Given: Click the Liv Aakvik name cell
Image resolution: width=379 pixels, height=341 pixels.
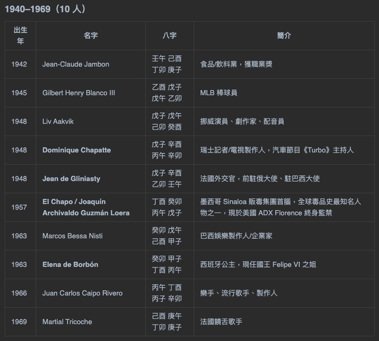Looking at the screenshot, I should tap(58, 121).
